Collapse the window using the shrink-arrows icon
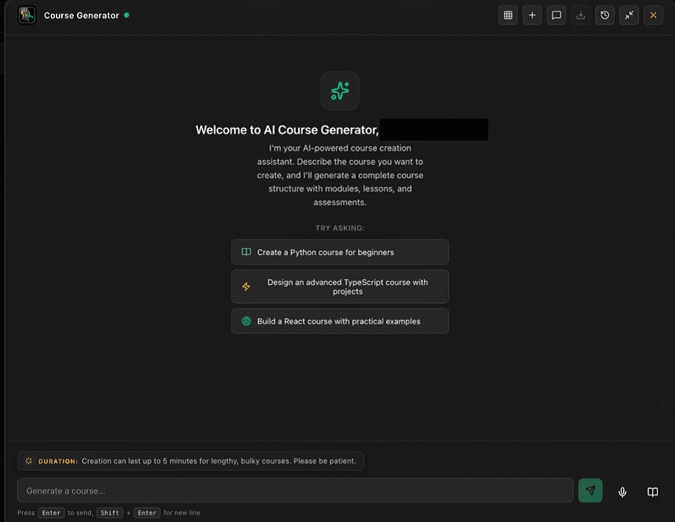Screen dimensions: 675x522 (x=629, y=15)
